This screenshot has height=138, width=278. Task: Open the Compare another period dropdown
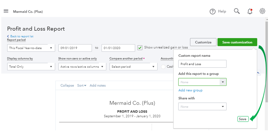[x=133, y=67]
